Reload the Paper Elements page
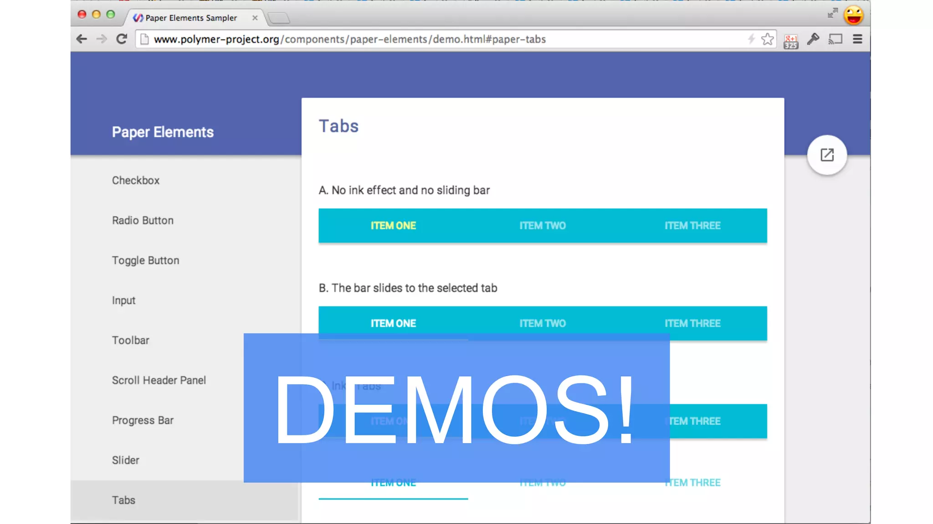This screenshot has width=933, height=524. click(x=122, y=39)
